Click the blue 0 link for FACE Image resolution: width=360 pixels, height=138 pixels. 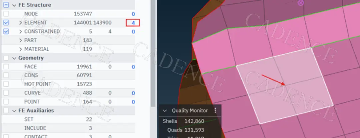click(x=133, y=67)
